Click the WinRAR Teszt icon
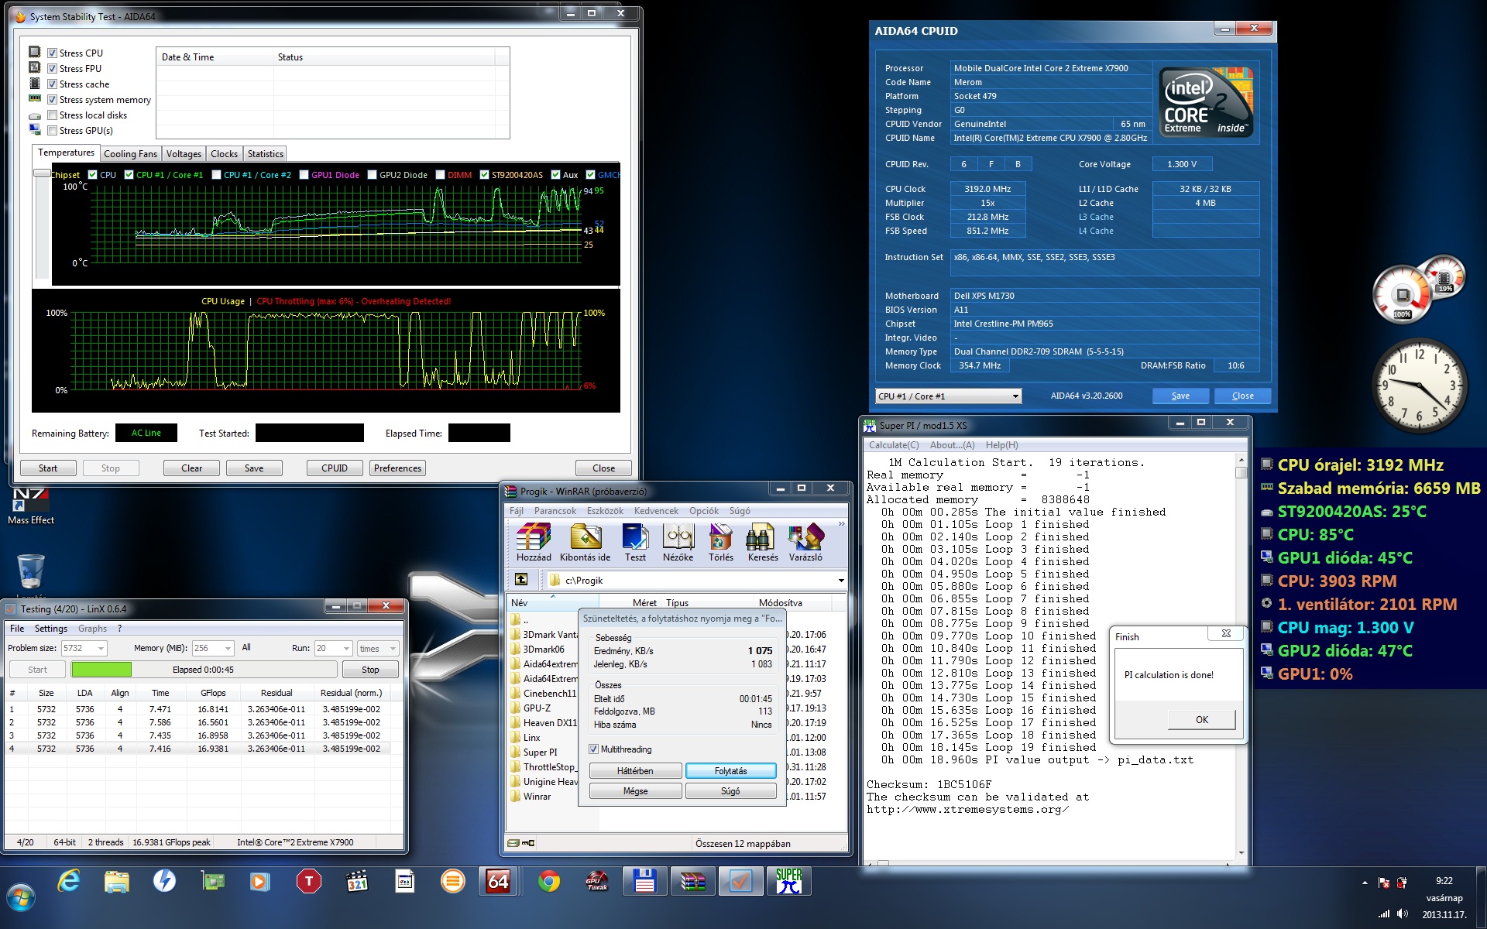Viewport: 1487px width, 929px height. (x=635, y=542)
